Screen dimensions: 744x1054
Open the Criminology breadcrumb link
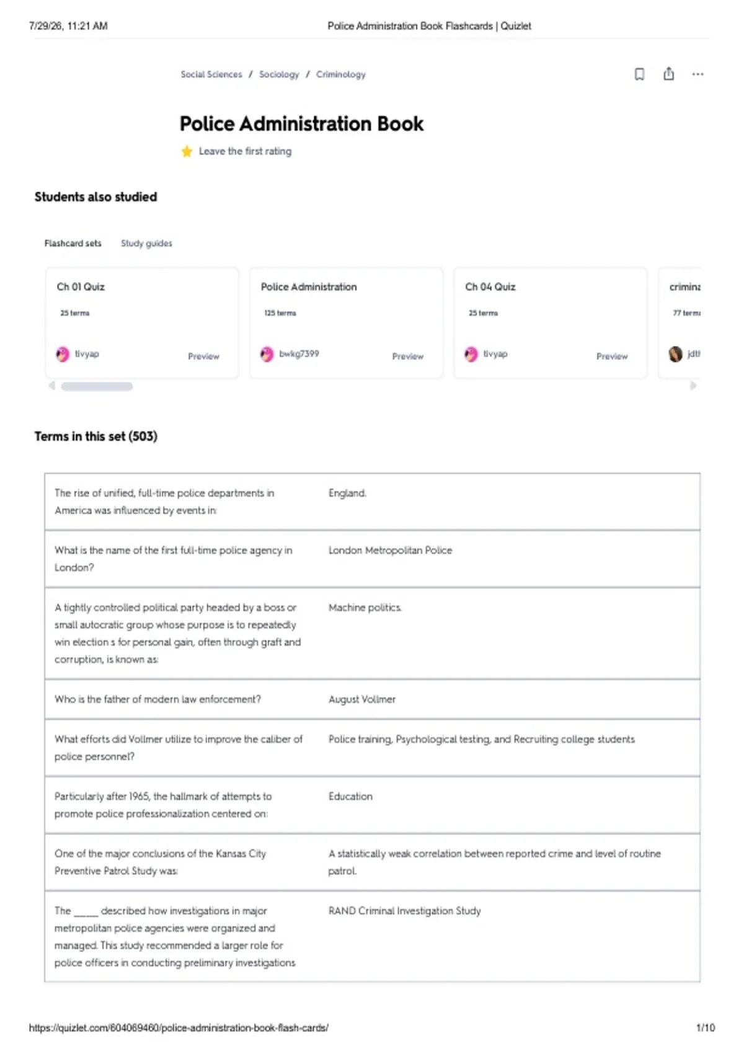tap(341, 74)
